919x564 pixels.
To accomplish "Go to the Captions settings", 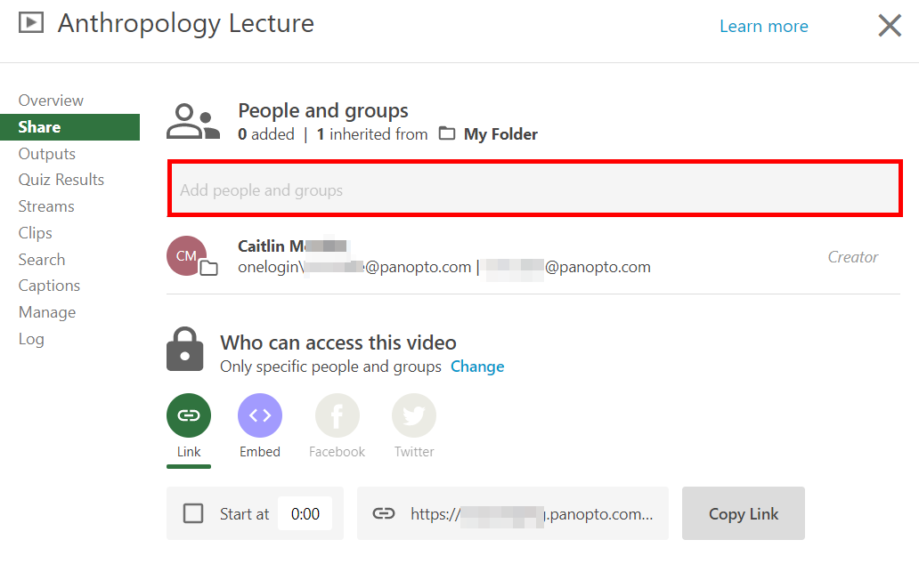I will (x=49, y=286).
